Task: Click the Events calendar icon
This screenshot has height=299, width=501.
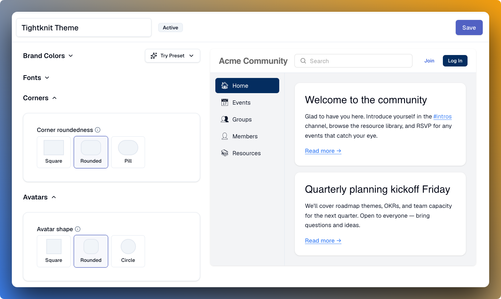Action: (x=224, y=102)
